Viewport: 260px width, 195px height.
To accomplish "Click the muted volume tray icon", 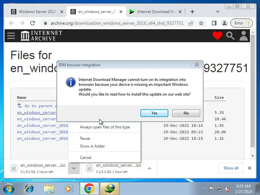I will click(227, 189).
